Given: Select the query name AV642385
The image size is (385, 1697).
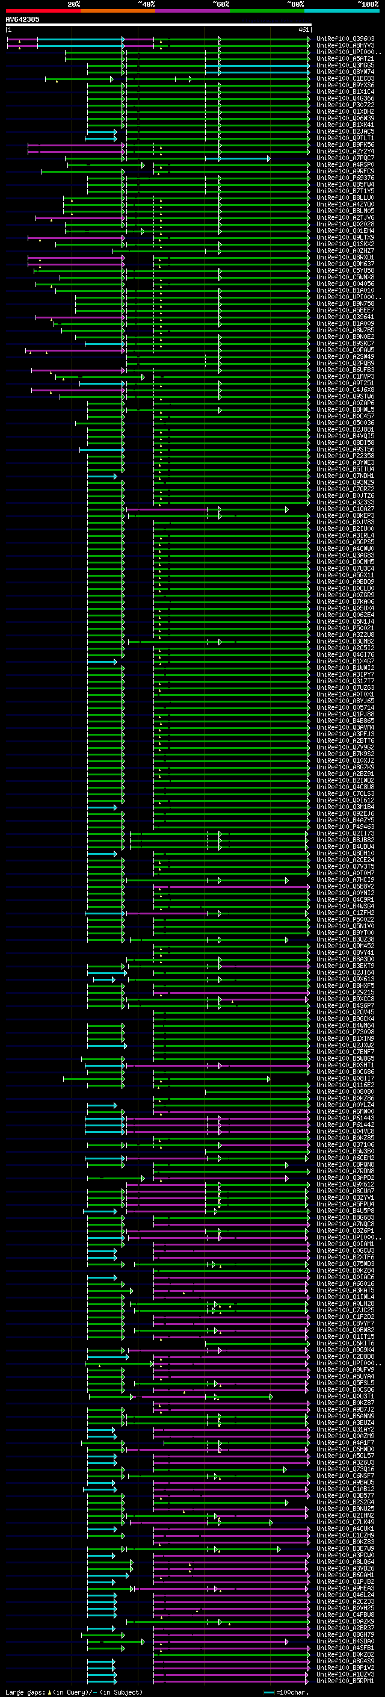Looking at the screenshot, I should (22, 19).
